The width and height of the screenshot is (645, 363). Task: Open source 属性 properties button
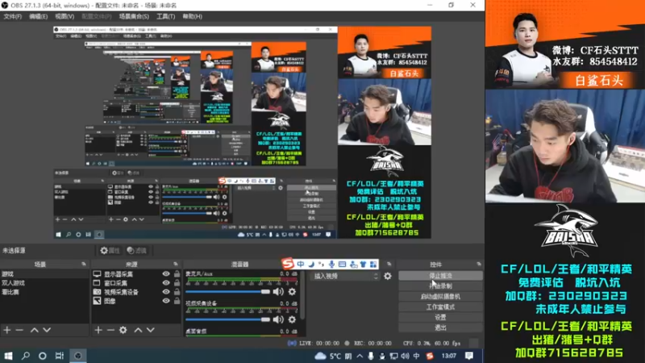(110, 250)
